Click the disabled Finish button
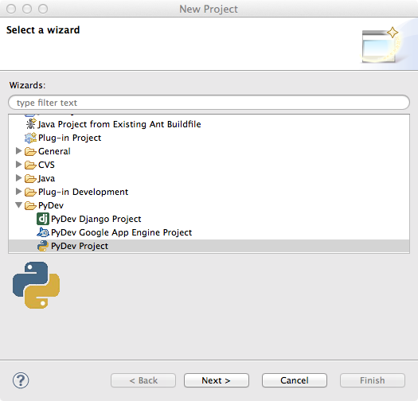Screen dimensions: 418x401 373,380
